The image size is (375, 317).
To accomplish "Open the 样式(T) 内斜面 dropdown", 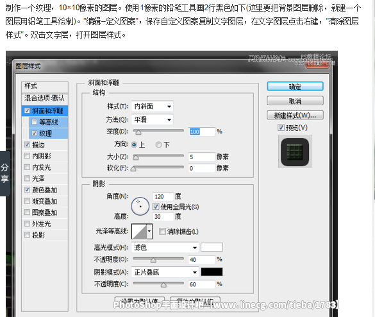I will tap(152, 107).
